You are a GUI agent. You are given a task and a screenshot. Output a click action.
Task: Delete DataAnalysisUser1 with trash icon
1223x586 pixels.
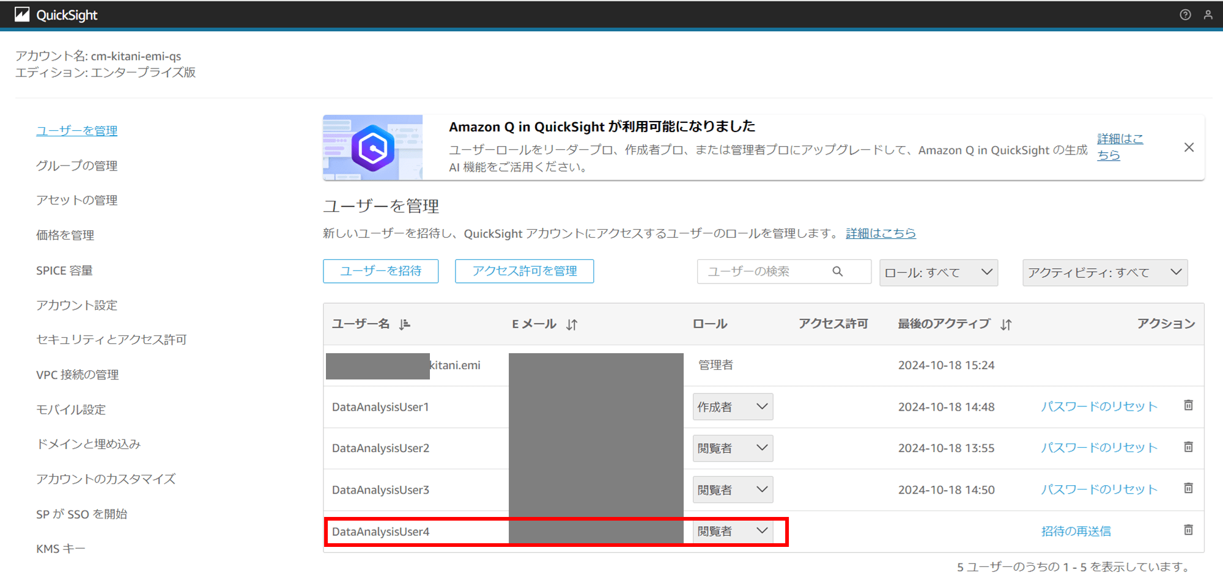pyautogui.click(x=1188, y=405)
